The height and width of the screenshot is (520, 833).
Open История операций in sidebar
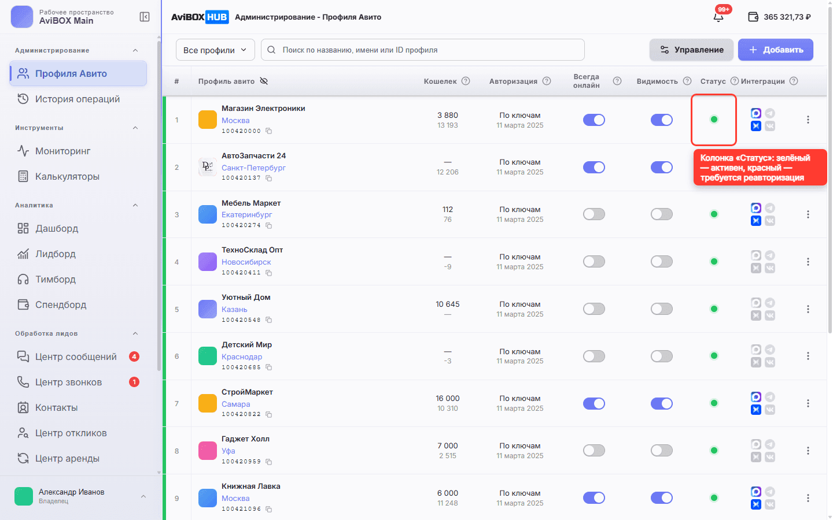click(78, 99)
